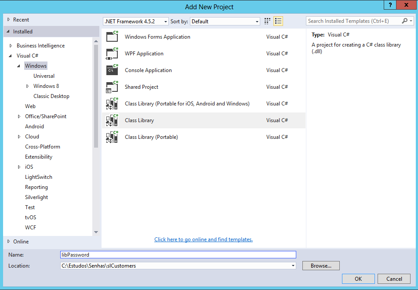Expand the iOS node
The width and height of the screenshot is (418, 290).
point(19,167)
